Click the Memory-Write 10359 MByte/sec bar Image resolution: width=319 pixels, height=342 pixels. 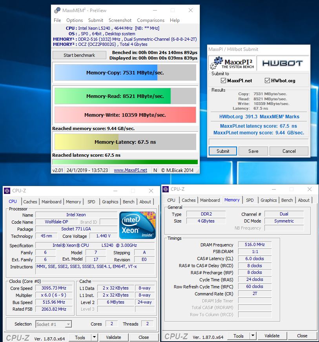(x=125, y=115)
